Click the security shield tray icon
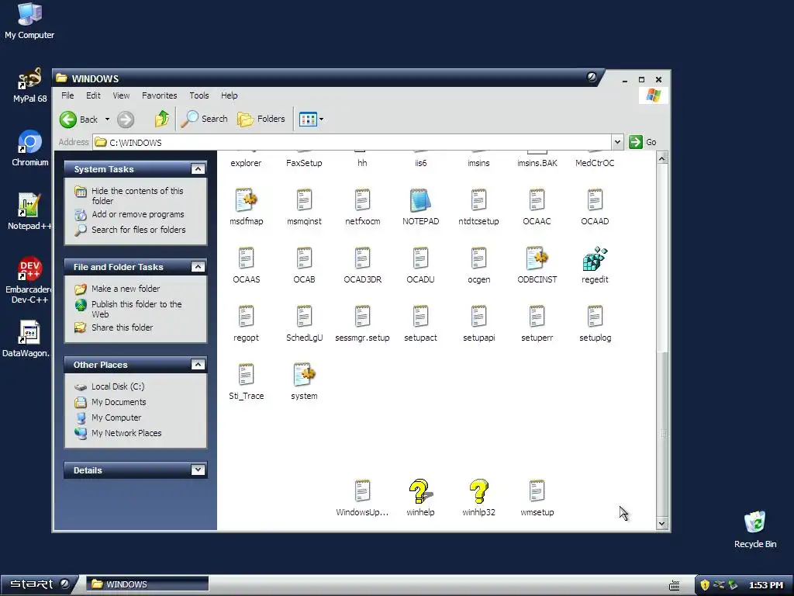Viewport: 794px width, 596px height. click(704, 584)
